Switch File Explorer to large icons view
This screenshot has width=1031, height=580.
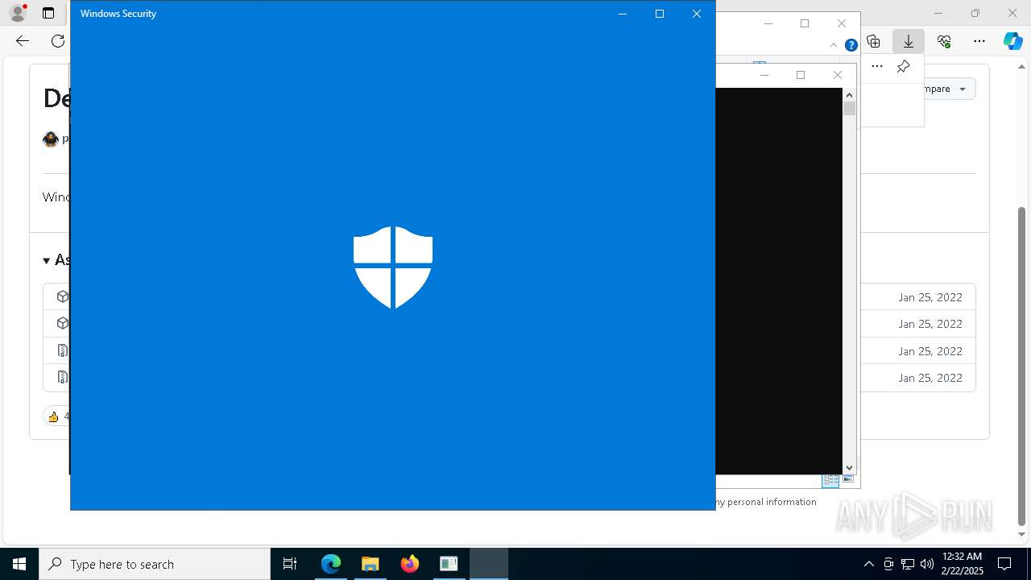coord(847,479)
